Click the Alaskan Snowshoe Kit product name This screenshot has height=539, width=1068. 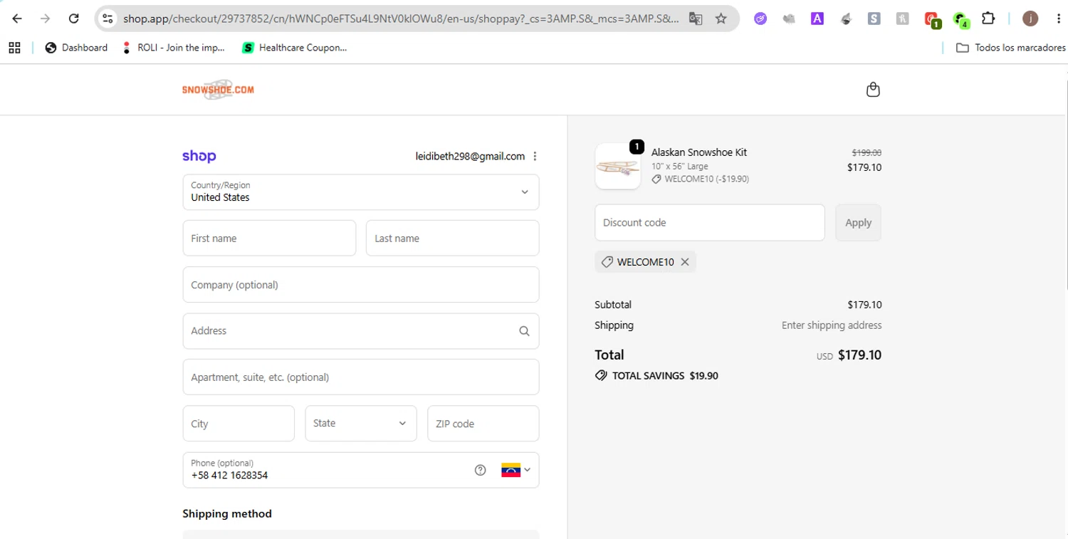click(x=699, y=152)
